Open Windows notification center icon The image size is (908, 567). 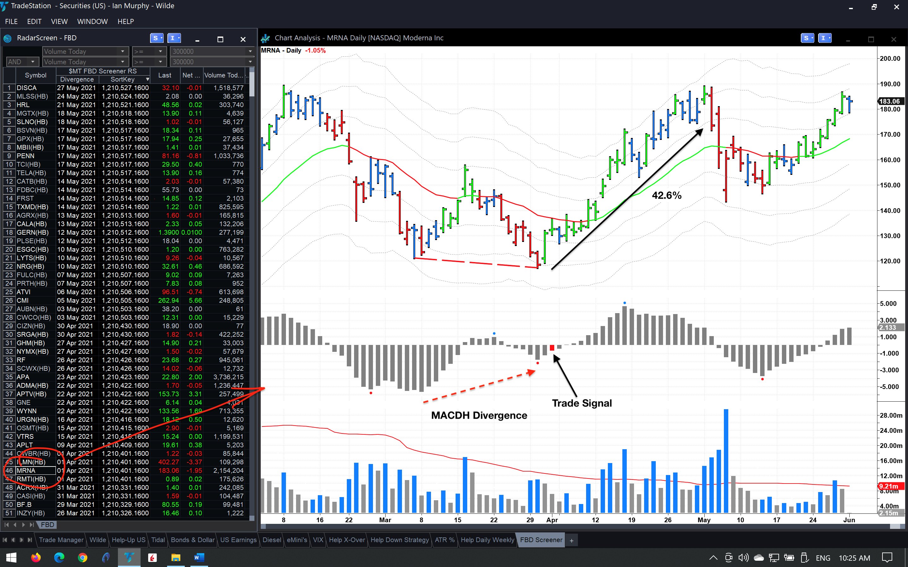(887, 558)
